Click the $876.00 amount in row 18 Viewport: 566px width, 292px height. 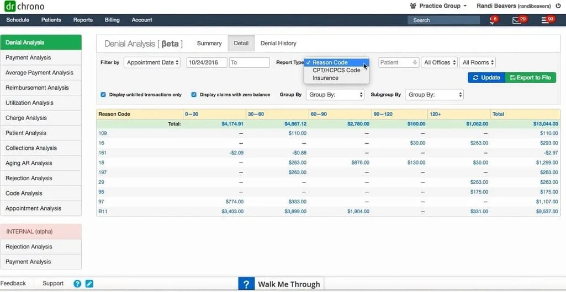[360, 163]
